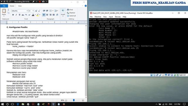
Task: Open the Ubuntu font family dropdown
Action: pos(27,11)
